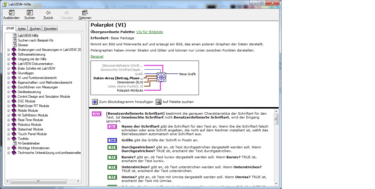The width and height of the screenshot is (375, 189).
Task: Switch to the Inhalt tab
Action: point(10,28)
